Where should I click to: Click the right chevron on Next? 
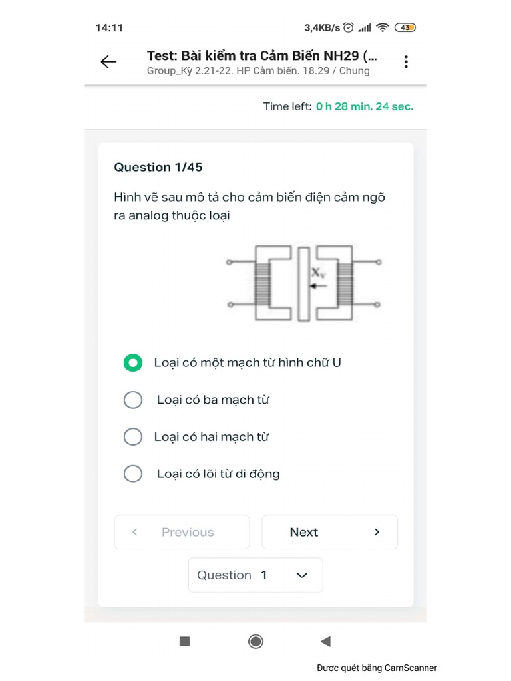[377, 532]
